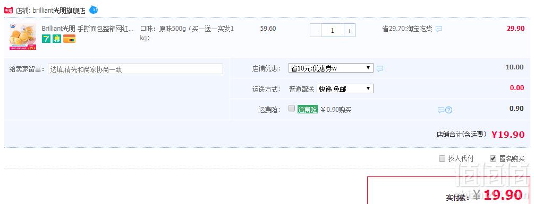Click the red Tmall (天猫) logo icon

point(9,11)
